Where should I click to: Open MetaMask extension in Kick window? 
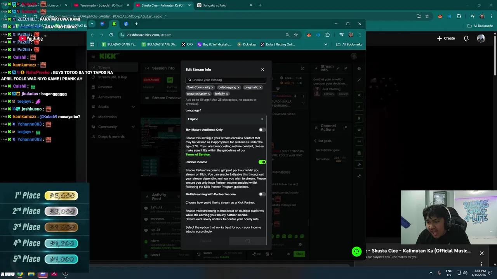click(x=309, y=35)
